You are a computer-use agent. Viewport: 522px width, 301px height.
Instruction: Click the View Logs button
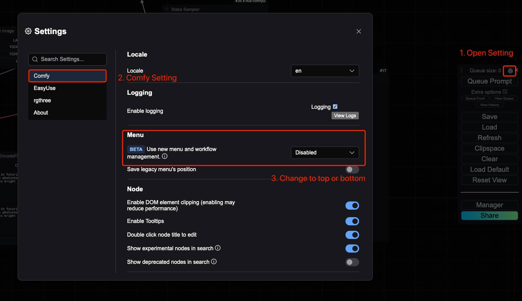(x=345, y=116)
